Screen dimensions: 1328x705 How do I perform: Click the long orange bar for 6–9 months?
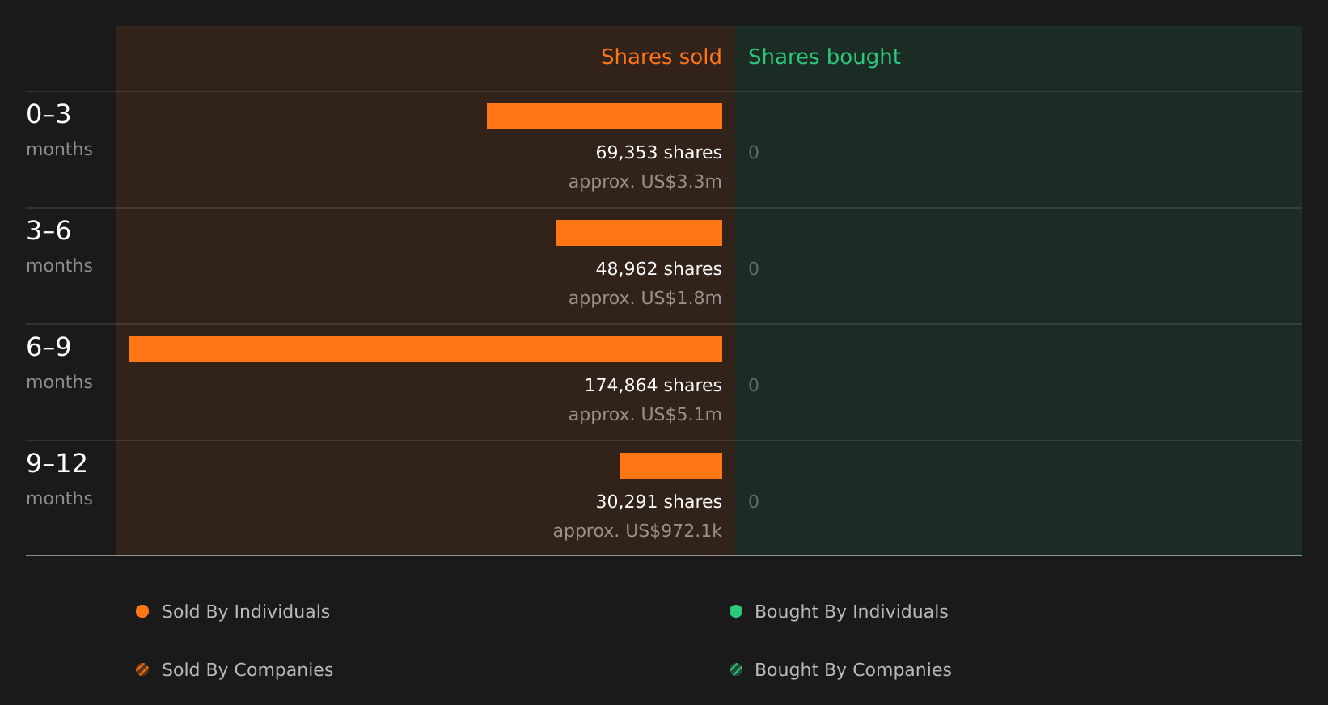tap(425, 349)
